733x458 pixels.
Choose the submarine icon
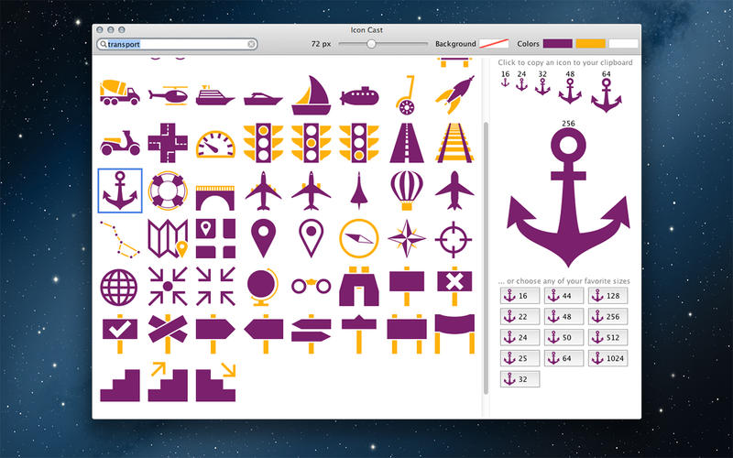(359, 96)
